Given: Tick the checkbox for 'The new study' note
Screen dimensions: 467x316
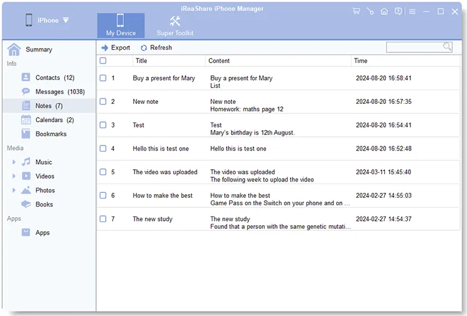Looking at the screenshot, I should pyautogui.click(x=103, y=219).
